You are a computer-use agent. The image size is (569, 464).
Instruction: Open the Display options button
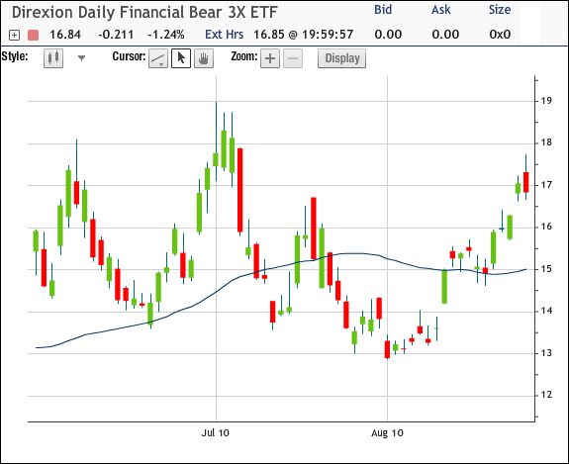tap(341, 58)
